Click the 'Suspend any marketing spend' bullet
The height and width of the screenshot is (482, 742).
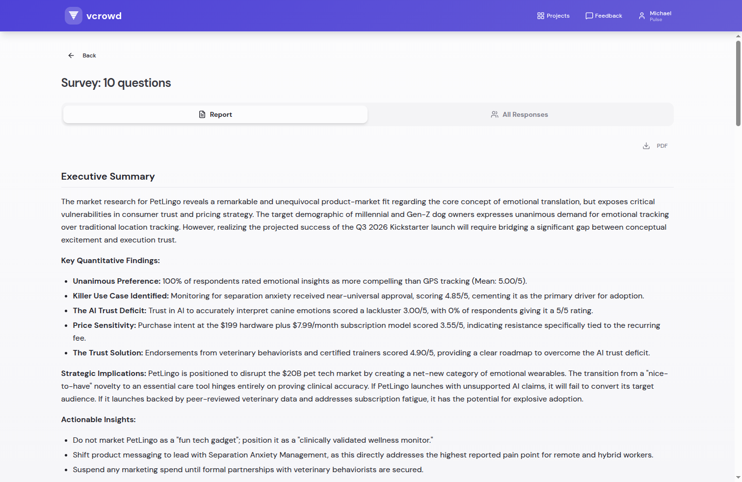tap(248, 470)
